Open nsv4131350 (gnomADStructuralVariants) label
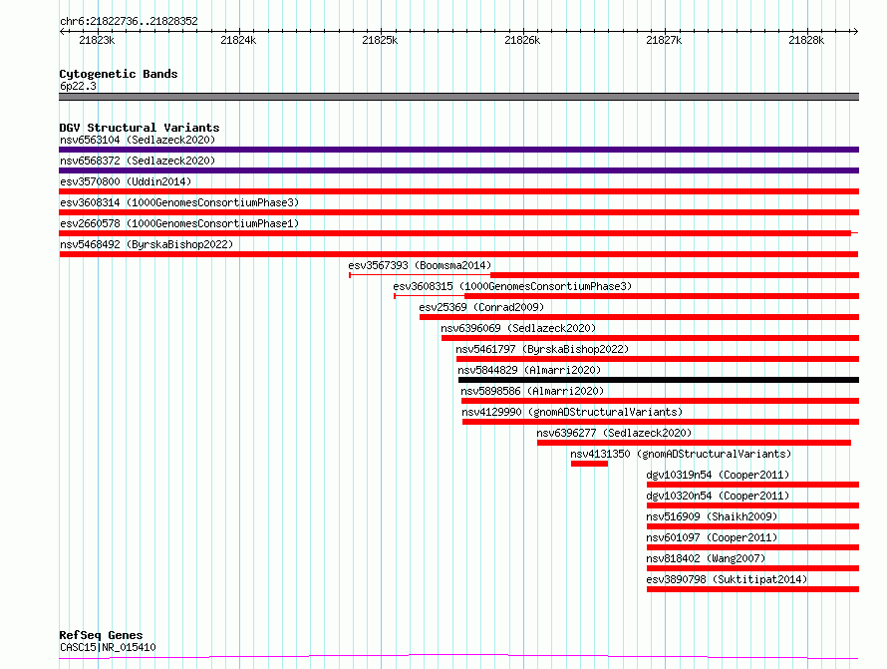 681,454
